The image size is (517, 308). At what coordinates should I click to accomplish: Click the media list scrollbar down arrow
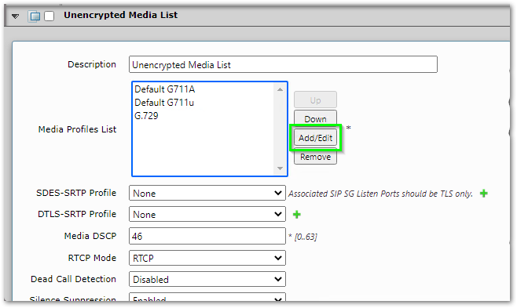280,168
